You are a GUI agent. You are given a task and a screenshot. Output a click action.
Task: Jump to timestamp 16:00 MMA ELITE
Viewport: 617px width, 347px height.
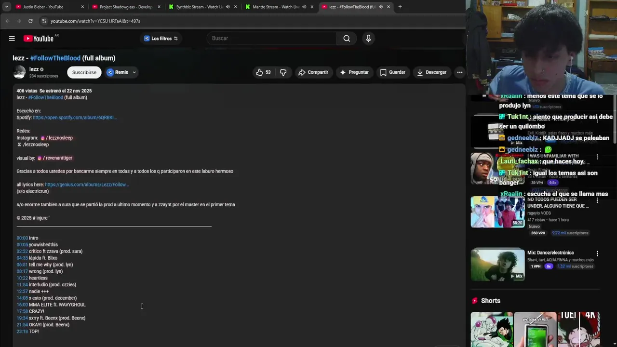click(x=22, y=305)
